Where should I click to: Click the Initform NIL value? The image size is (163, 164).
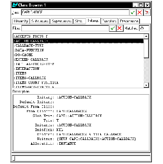click(x=60, y=130)
